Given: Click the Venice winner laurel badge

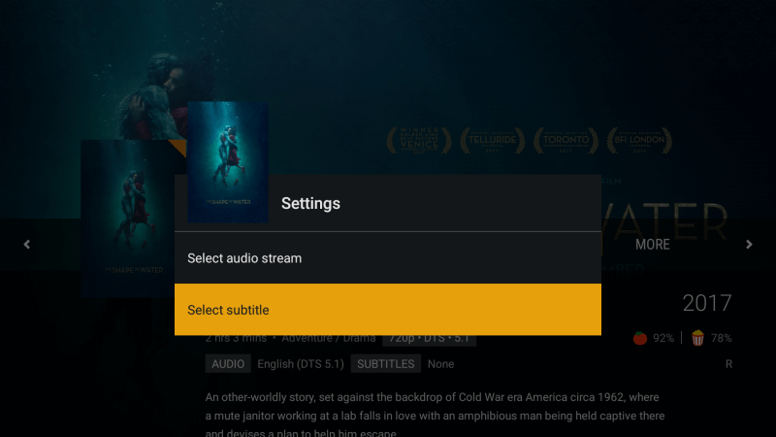Looking at the screenshot, I should pos(419,141).
